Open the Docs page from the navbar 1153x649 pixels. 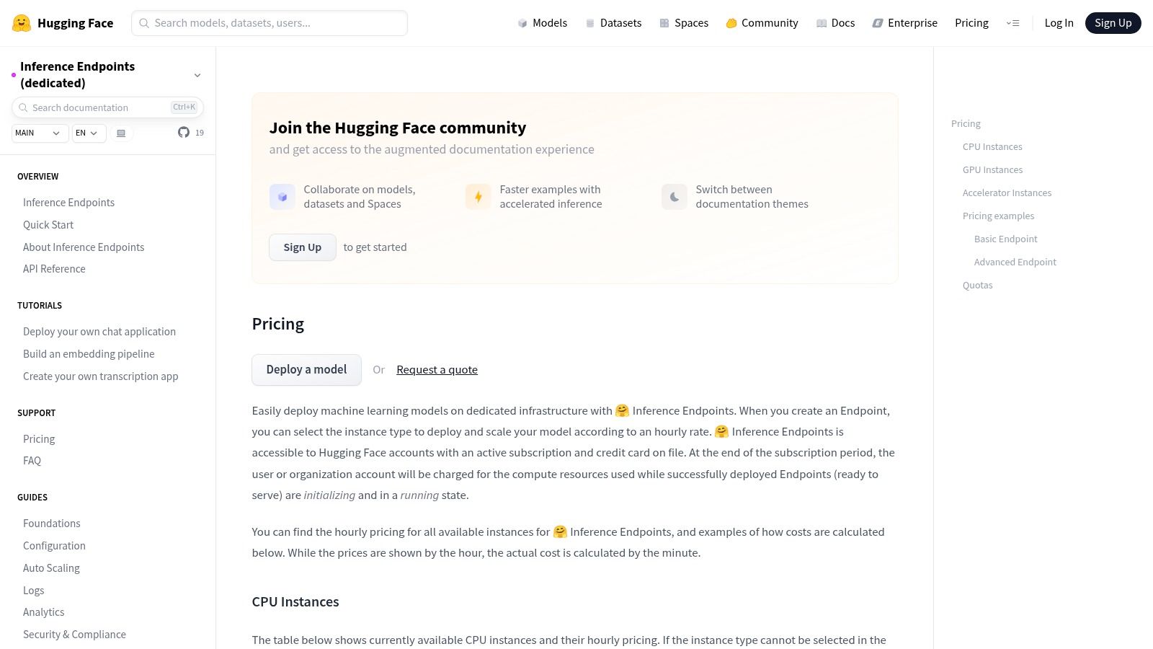pos(835,23)
